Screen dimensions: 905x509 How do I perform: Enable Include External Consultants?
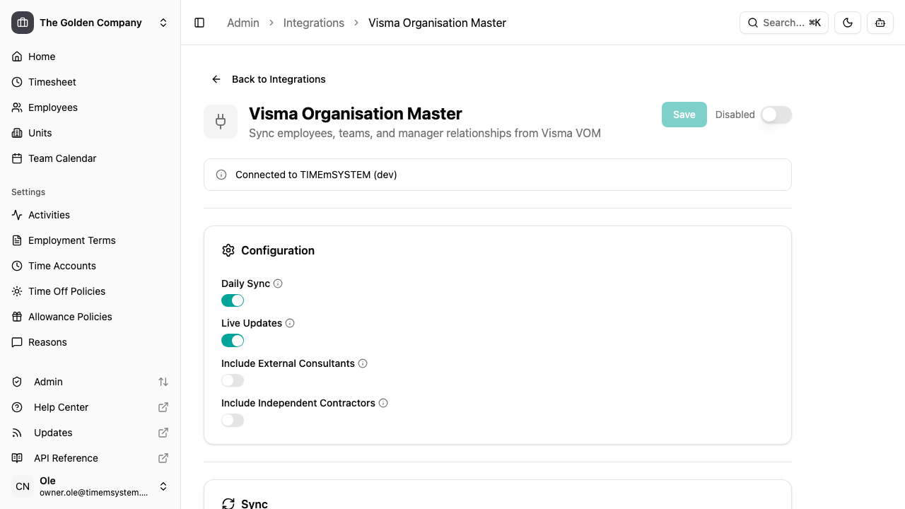[232, 380]
